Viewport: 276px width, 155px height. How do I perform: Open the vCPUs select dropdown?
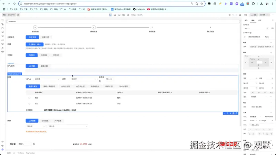[47, 79]
